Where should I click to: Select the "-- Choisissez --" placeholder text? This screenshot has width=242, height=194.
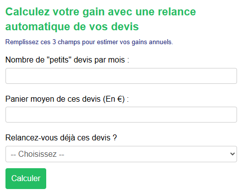click(37, 154)
